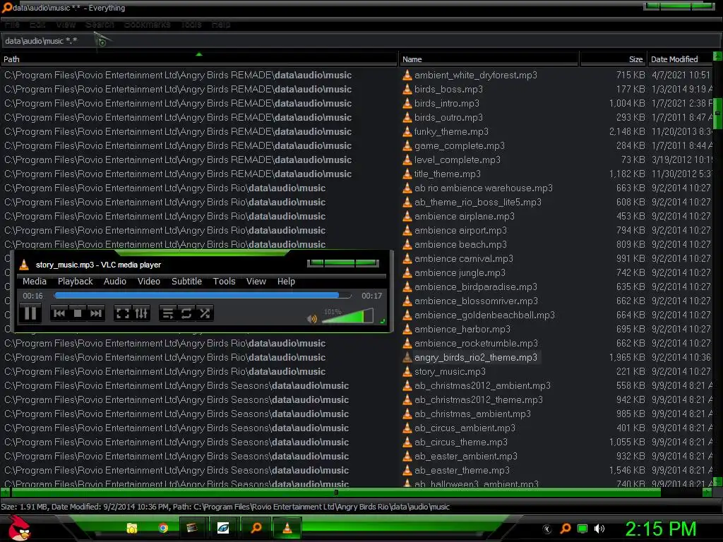Open Everything Search menu
723x542 pixels.
[100, 25]
